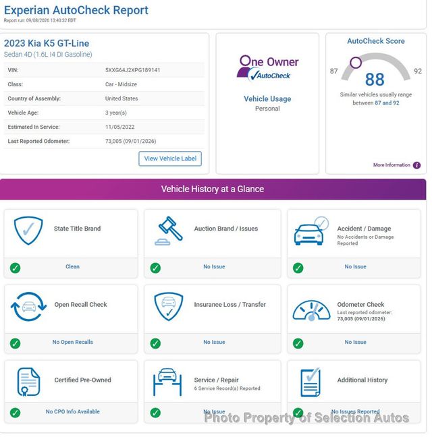Click the Accident / Damage label
Image resolution: width=432 pixels, height=437 pixels.
[x=364, y=229]
